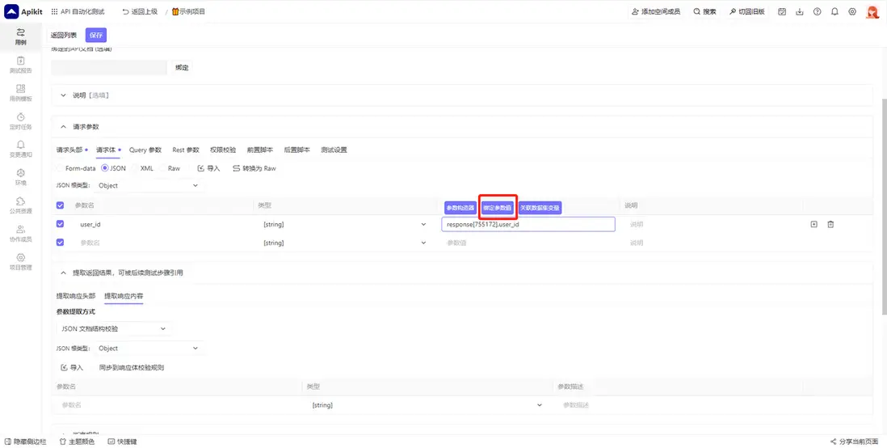Open 项目管理 in the sidebar

point(20,261)
